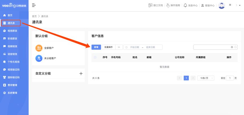Click the 新增 button
The width and height of the screenshot is (244, 115).
pyautogui.click(x=96, y=47)
